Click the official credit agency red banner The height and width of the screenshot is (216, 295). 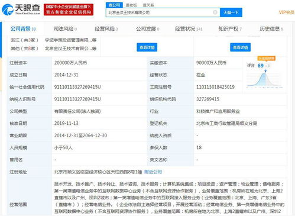coord(69,9)
